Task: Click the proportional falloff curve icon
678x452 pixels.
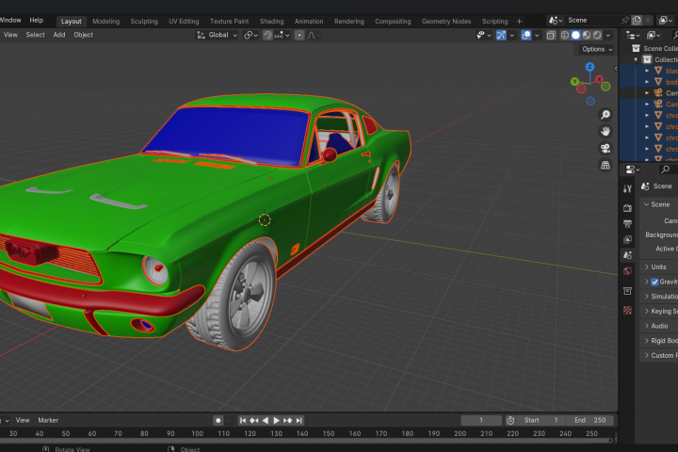Action: (312, 35)
